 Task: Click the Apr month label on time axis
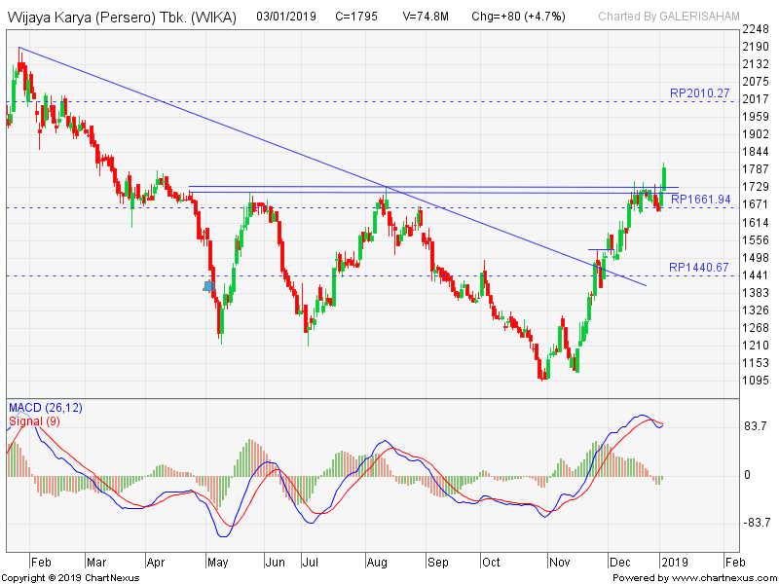[x=156, y=563]
